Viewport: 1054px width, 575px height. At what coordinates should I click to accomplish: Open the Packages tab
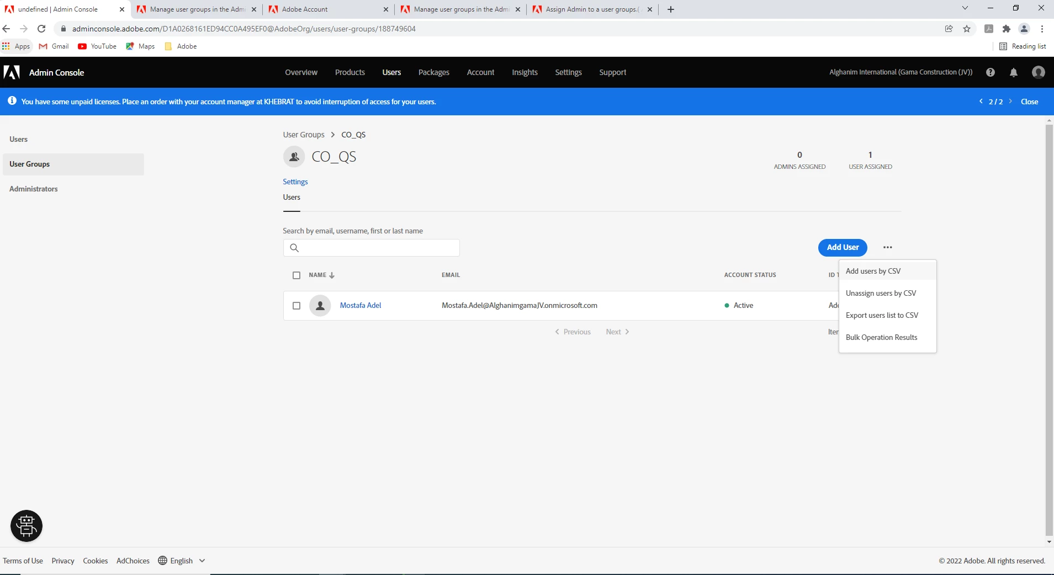434,72
